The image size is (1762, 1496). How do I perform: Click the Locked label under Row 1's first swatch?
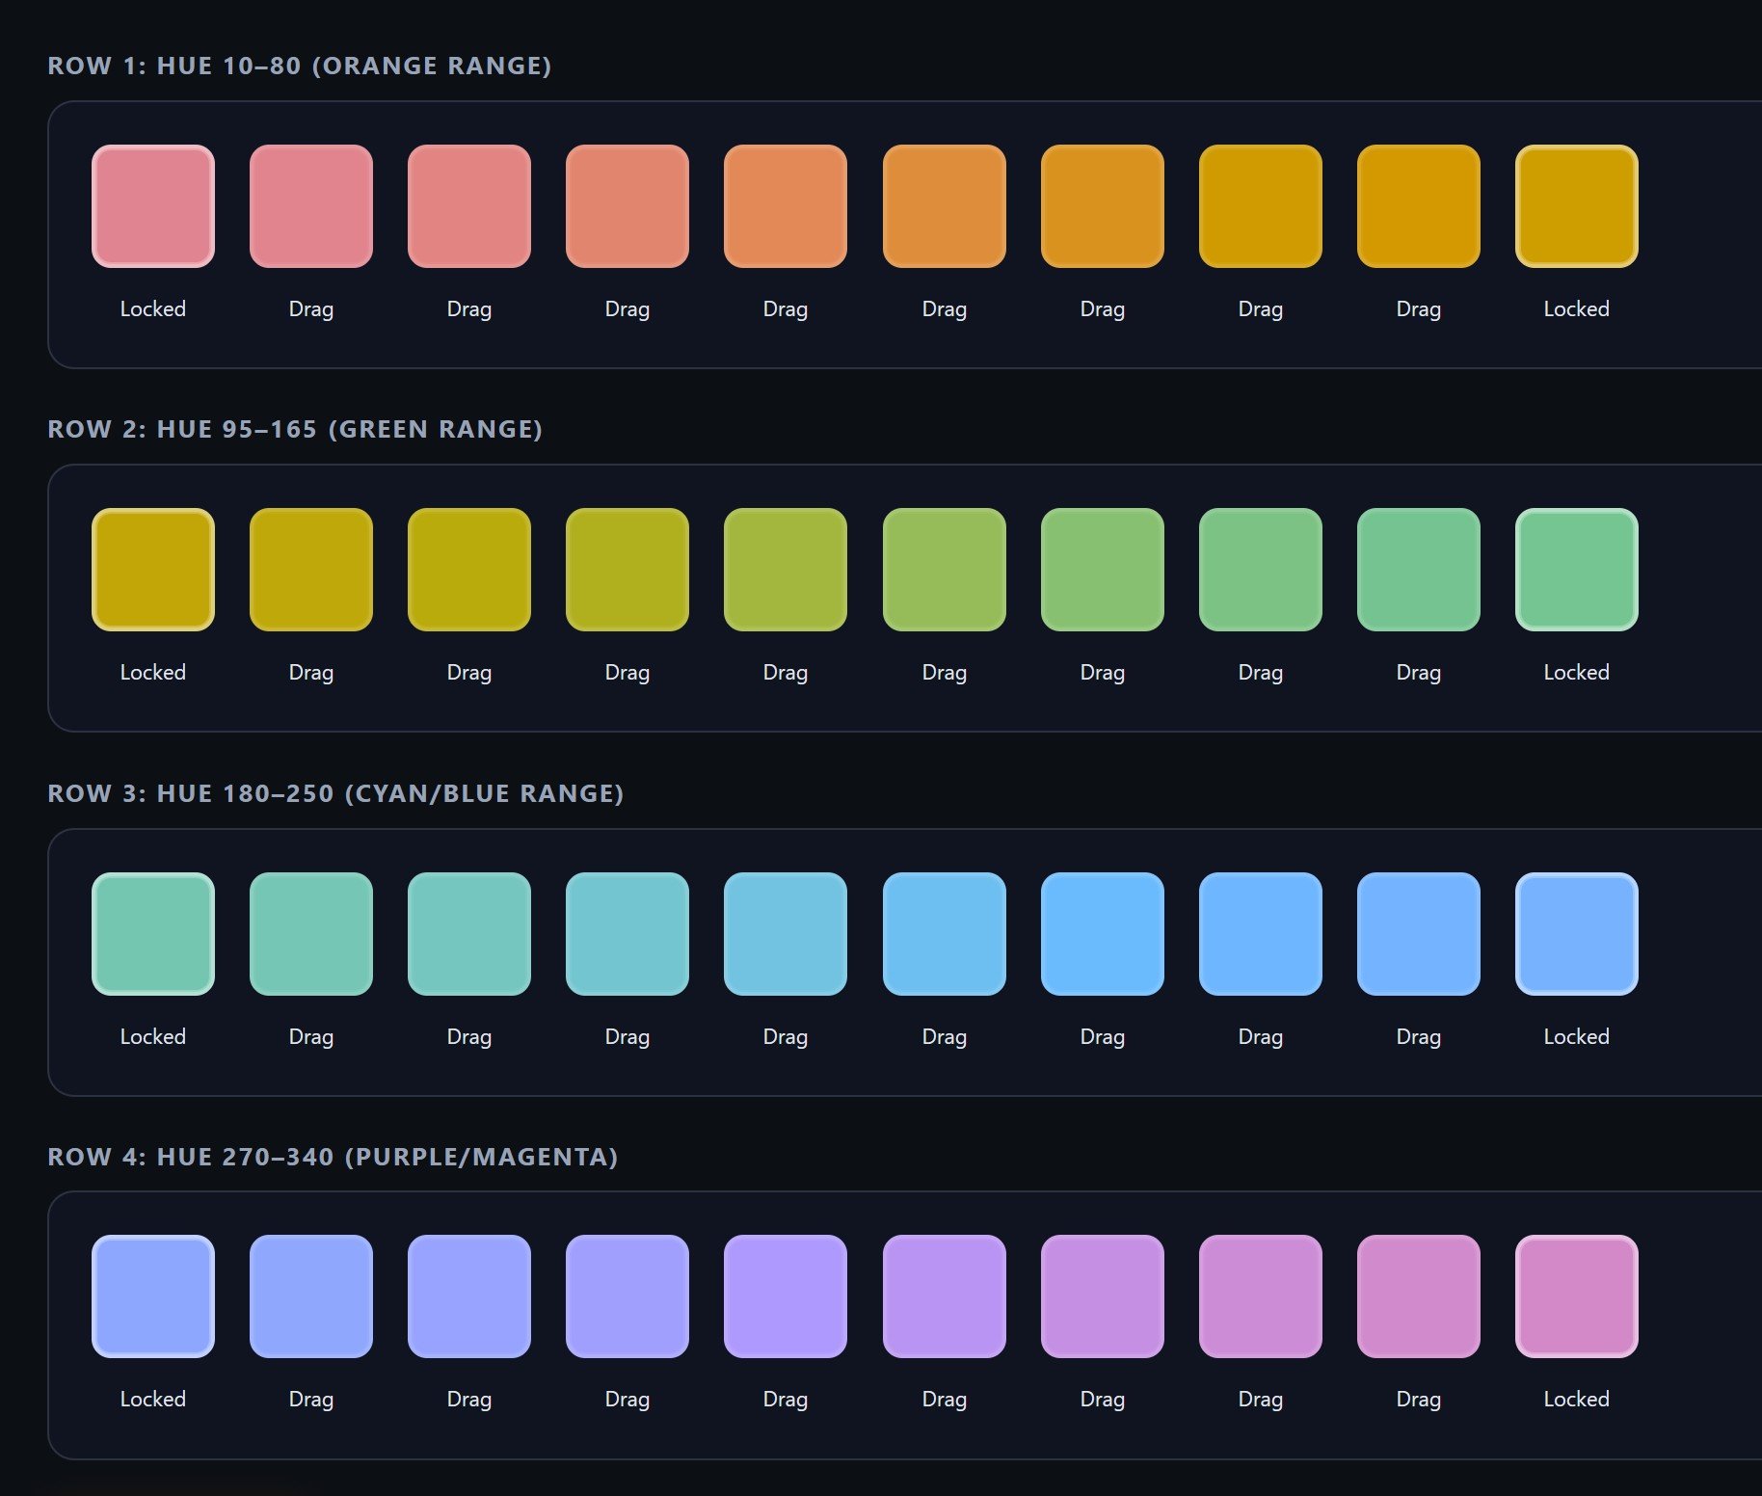click(x=152, y=308)
